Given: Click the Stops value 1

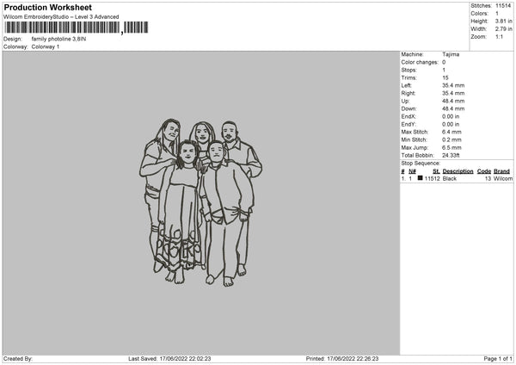Looking at the screenshot, I should tap(444, 71).
